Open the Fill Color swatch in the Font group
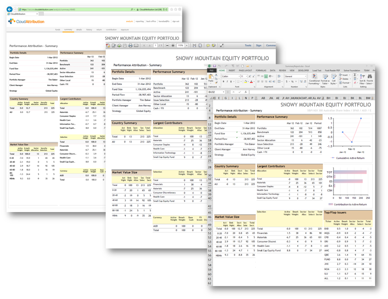This screenshot has height=299, width=388. (x=246, y=81)
